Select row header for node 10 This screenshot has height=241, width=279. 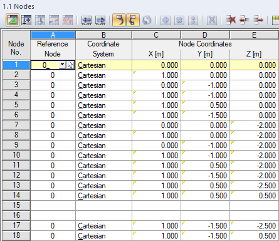[x=16, y=155]
